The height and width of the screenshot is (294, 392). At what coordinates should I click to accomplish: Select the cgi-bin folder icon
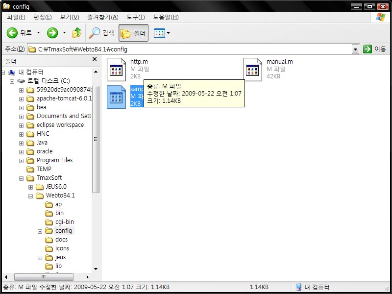[49, 222]
